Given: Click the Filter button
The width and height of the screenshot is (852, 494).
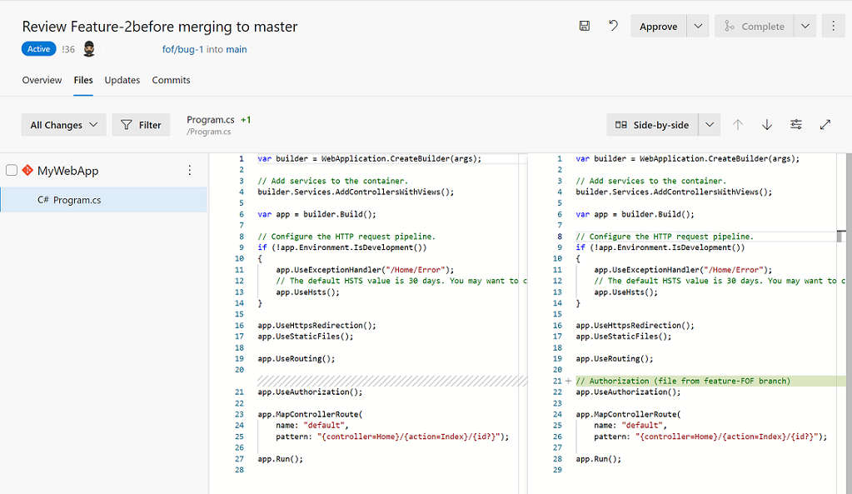Looking at the screenshot, I should [141, 124].
